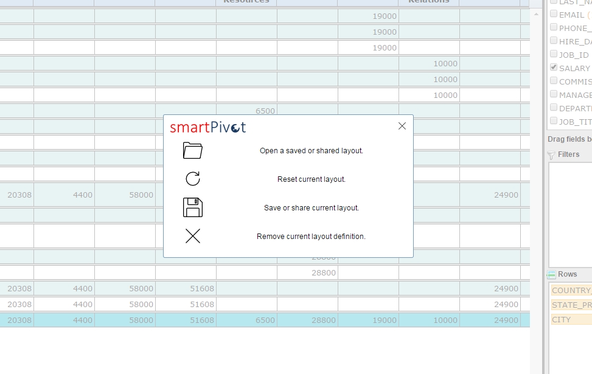
Task: Click the X remove layout icon
Action: click(192, 236)
